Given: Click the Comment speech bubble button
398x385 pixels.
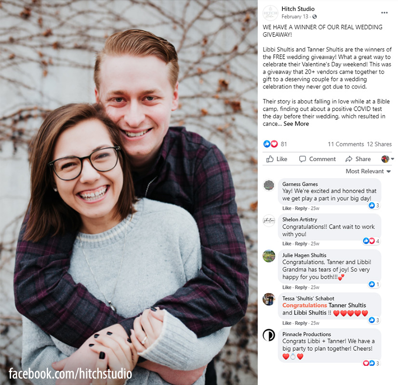Looking at the screenshot, I should click(317, 159).
